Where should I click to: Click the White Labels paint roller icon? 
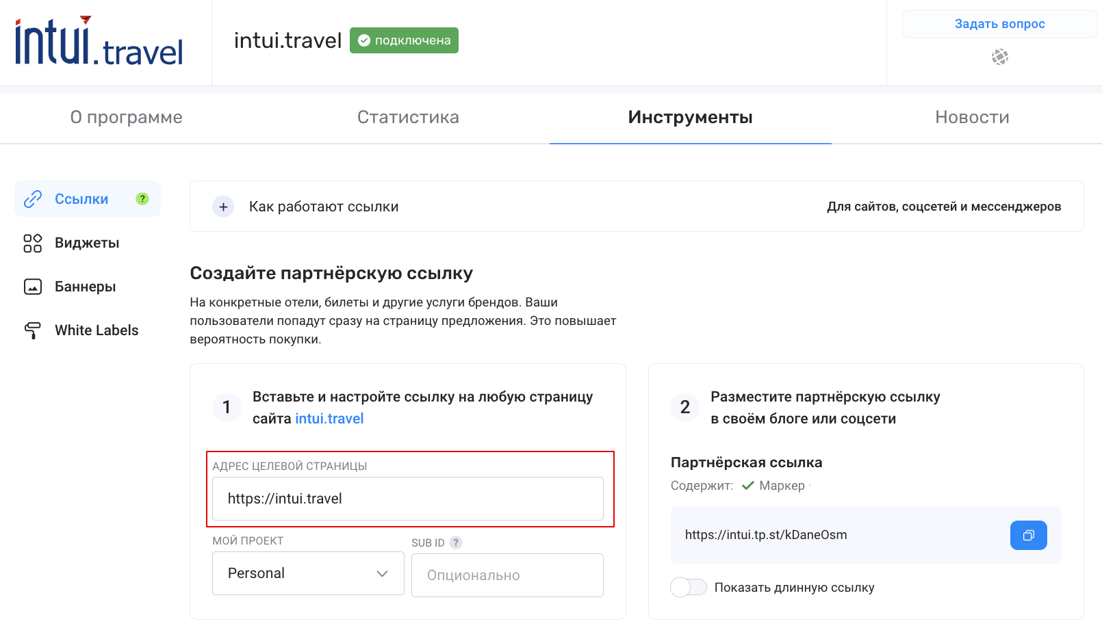point(33,330)
